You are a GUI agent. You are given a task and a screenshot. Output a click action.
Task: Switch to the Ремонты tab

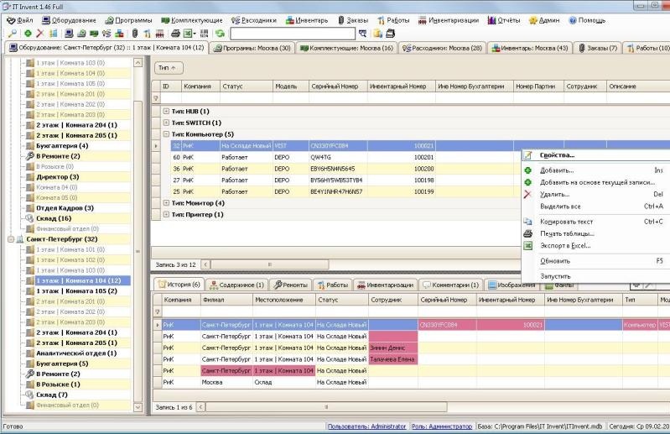(x=291, y=285)
